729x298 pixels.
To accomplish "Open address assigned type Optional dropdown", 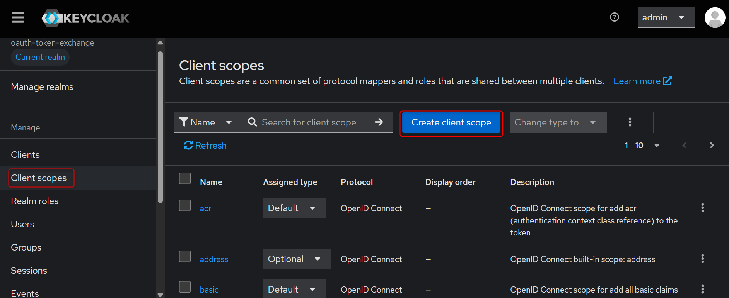I will coord(297,259).
